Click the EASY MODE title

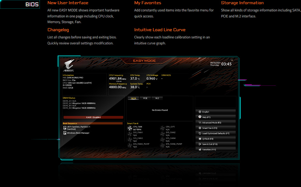pyautogui.click(x=144, y=61)
